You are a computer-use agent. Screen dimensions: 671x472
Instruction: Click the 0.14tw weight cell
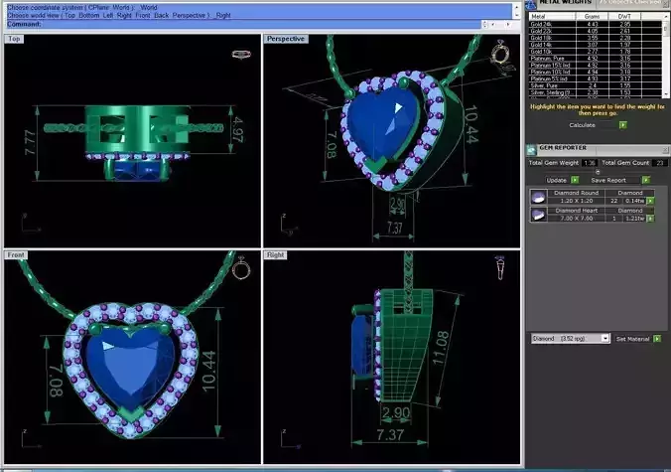(634, 201)
